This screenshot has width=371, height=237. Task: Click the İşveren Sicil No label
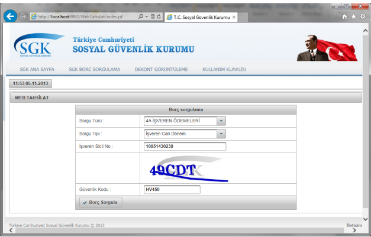point(96,146)
